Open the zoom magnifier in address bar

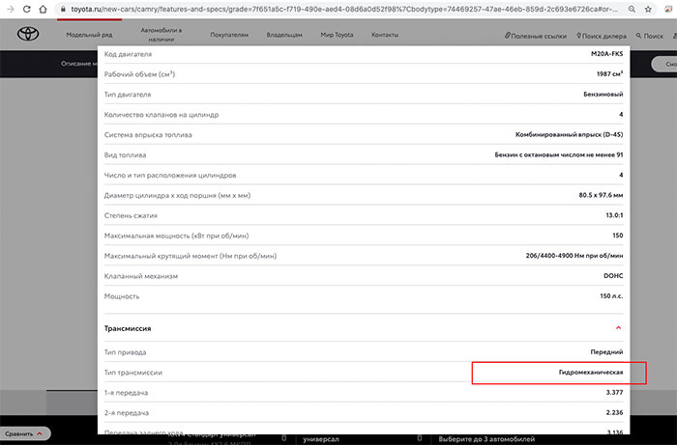pyautogui.click(x=632, y=9)
